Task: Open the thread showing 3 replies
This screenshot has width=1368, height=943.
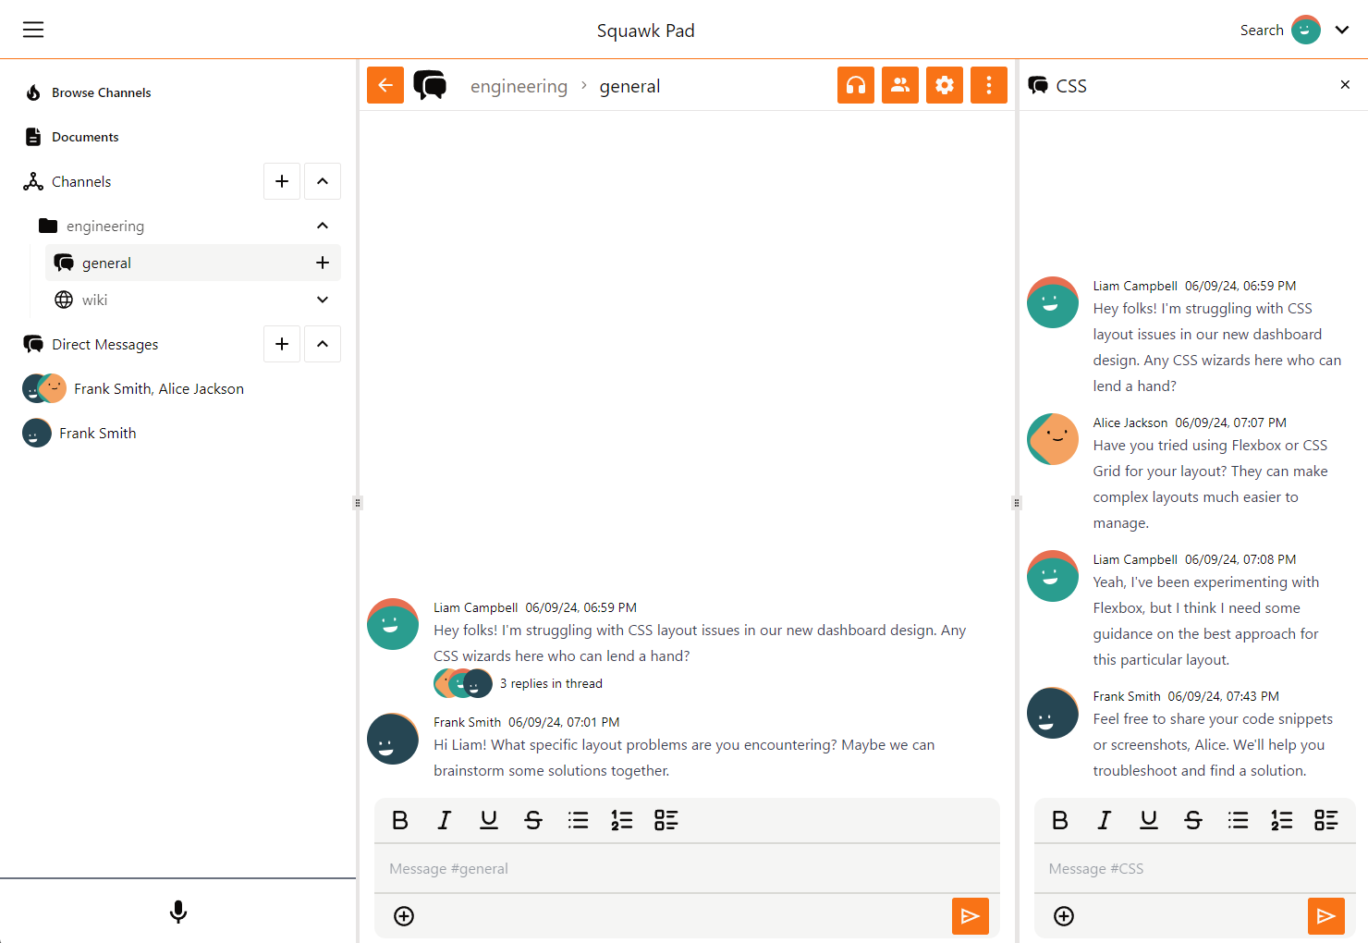Action: click(551, 683)
